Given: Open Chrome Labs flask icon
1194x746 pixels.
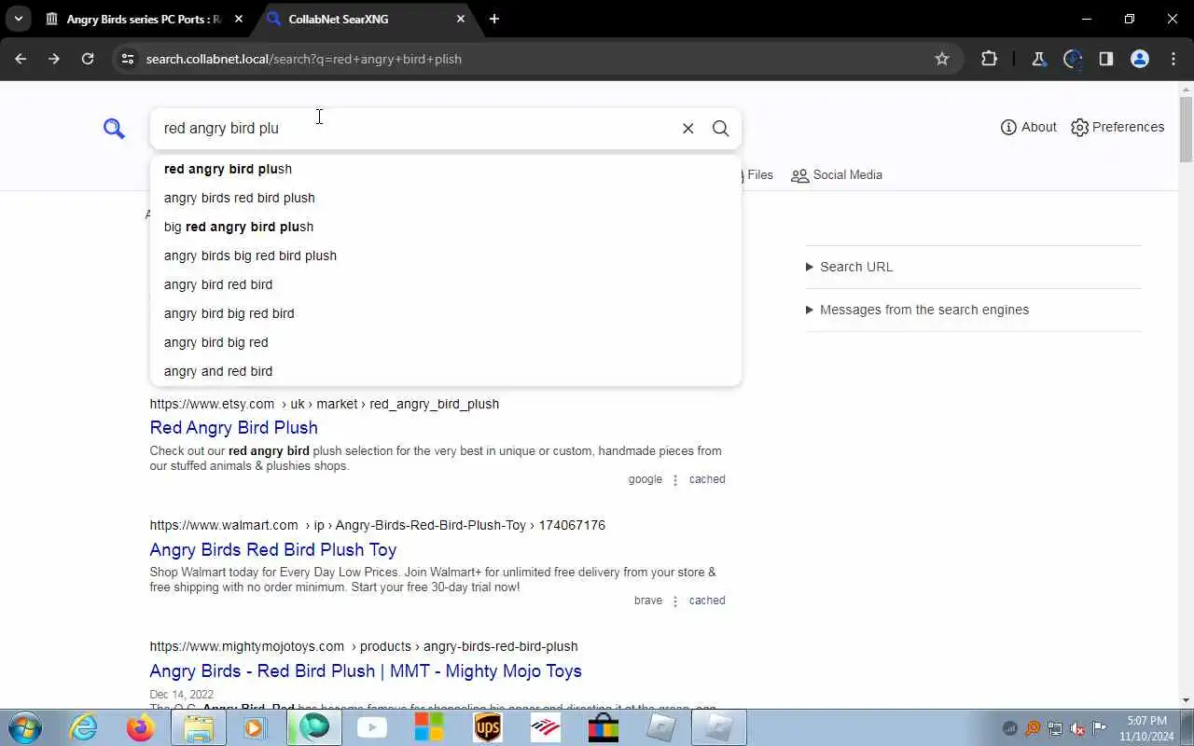Looking at the screenshot, I should tap(1038, 59).
